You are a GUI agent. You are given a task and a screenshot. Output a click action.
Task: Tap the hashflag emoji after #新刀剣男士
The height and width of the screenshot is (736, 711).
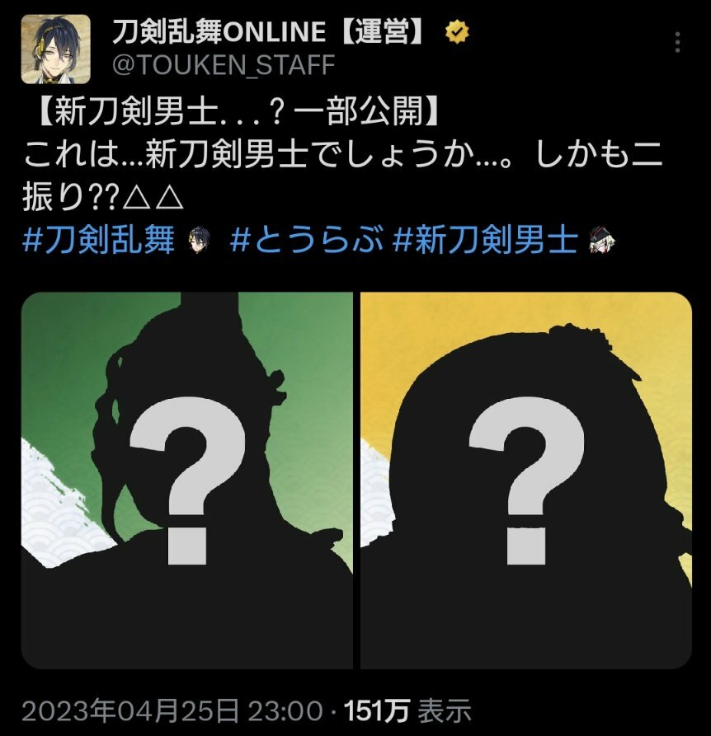(x=602, y=239)
